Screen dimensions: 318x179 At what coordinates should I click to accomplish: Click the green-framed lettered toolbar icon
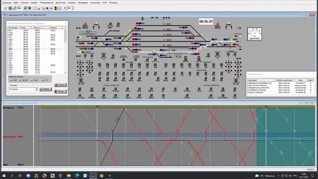pos(19,8)
